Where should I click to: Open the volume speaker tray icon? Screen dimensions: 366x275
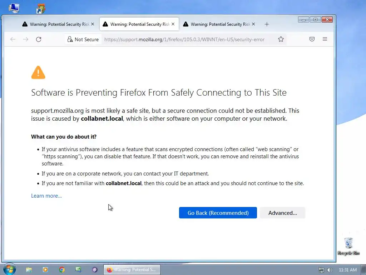pos(330,270)
